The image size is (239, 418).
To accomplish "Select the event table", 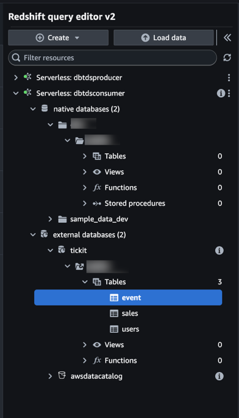I will pos(128,297).
